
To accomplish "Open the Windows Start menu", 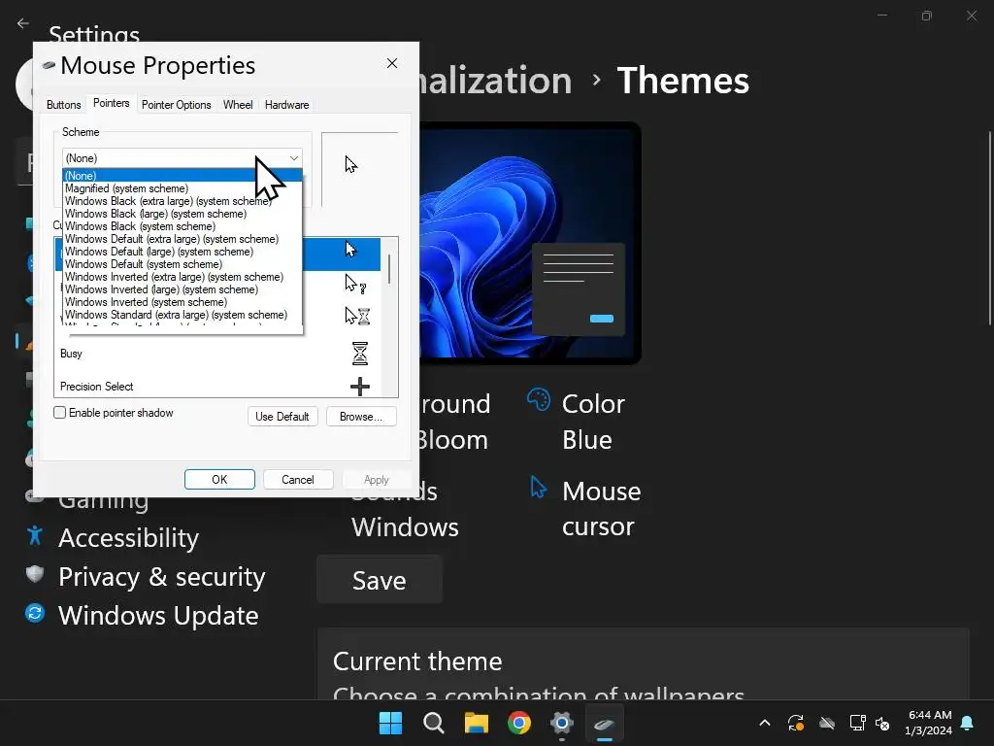I will point(390,723).
